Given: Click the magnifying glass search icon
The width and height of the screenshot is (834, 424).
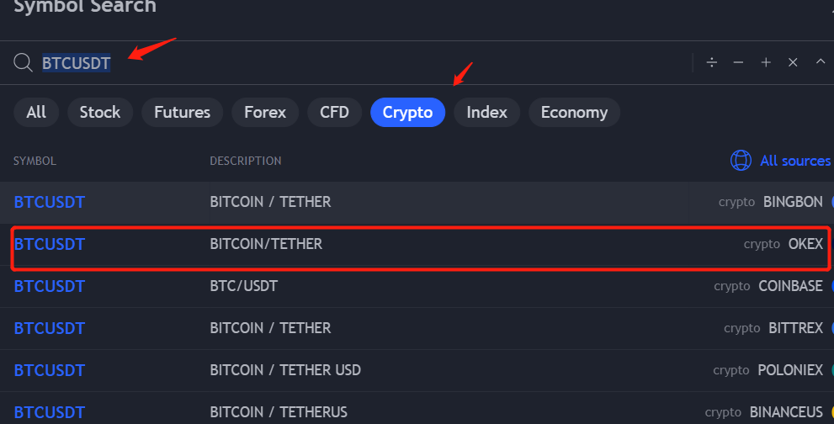Looking at the screenshot, I should (x=23, y=63).
